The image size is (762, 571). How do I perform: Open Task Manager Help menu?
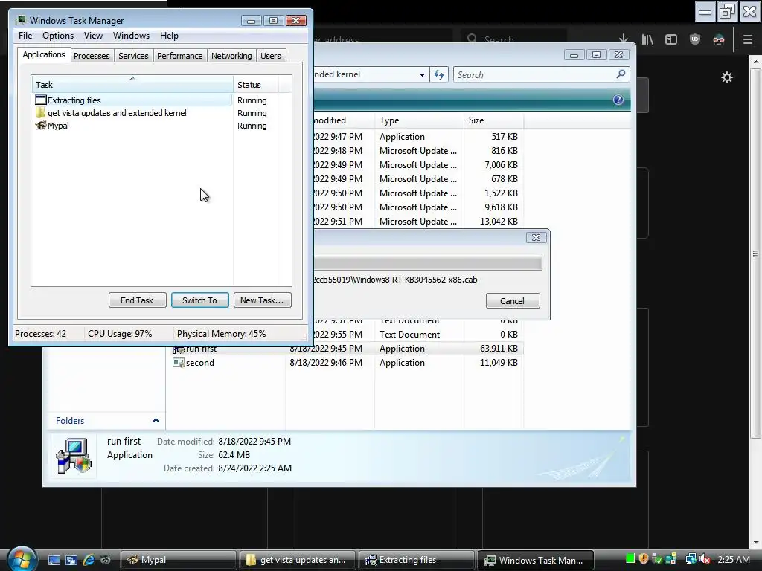[169, 36]
